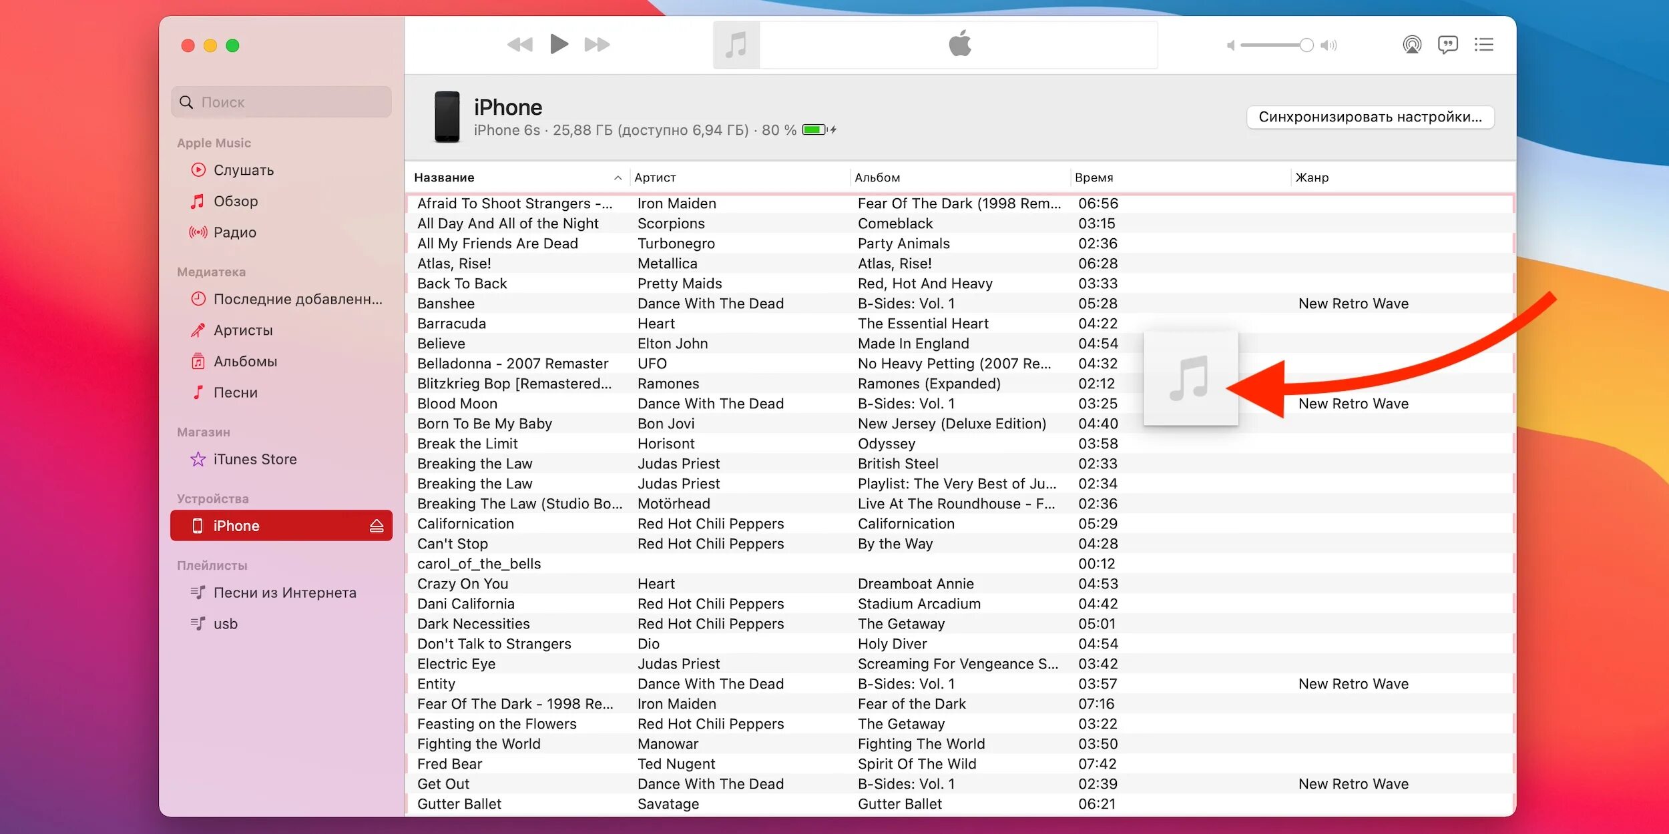Click the play circle icon next to Слушать

198,169
